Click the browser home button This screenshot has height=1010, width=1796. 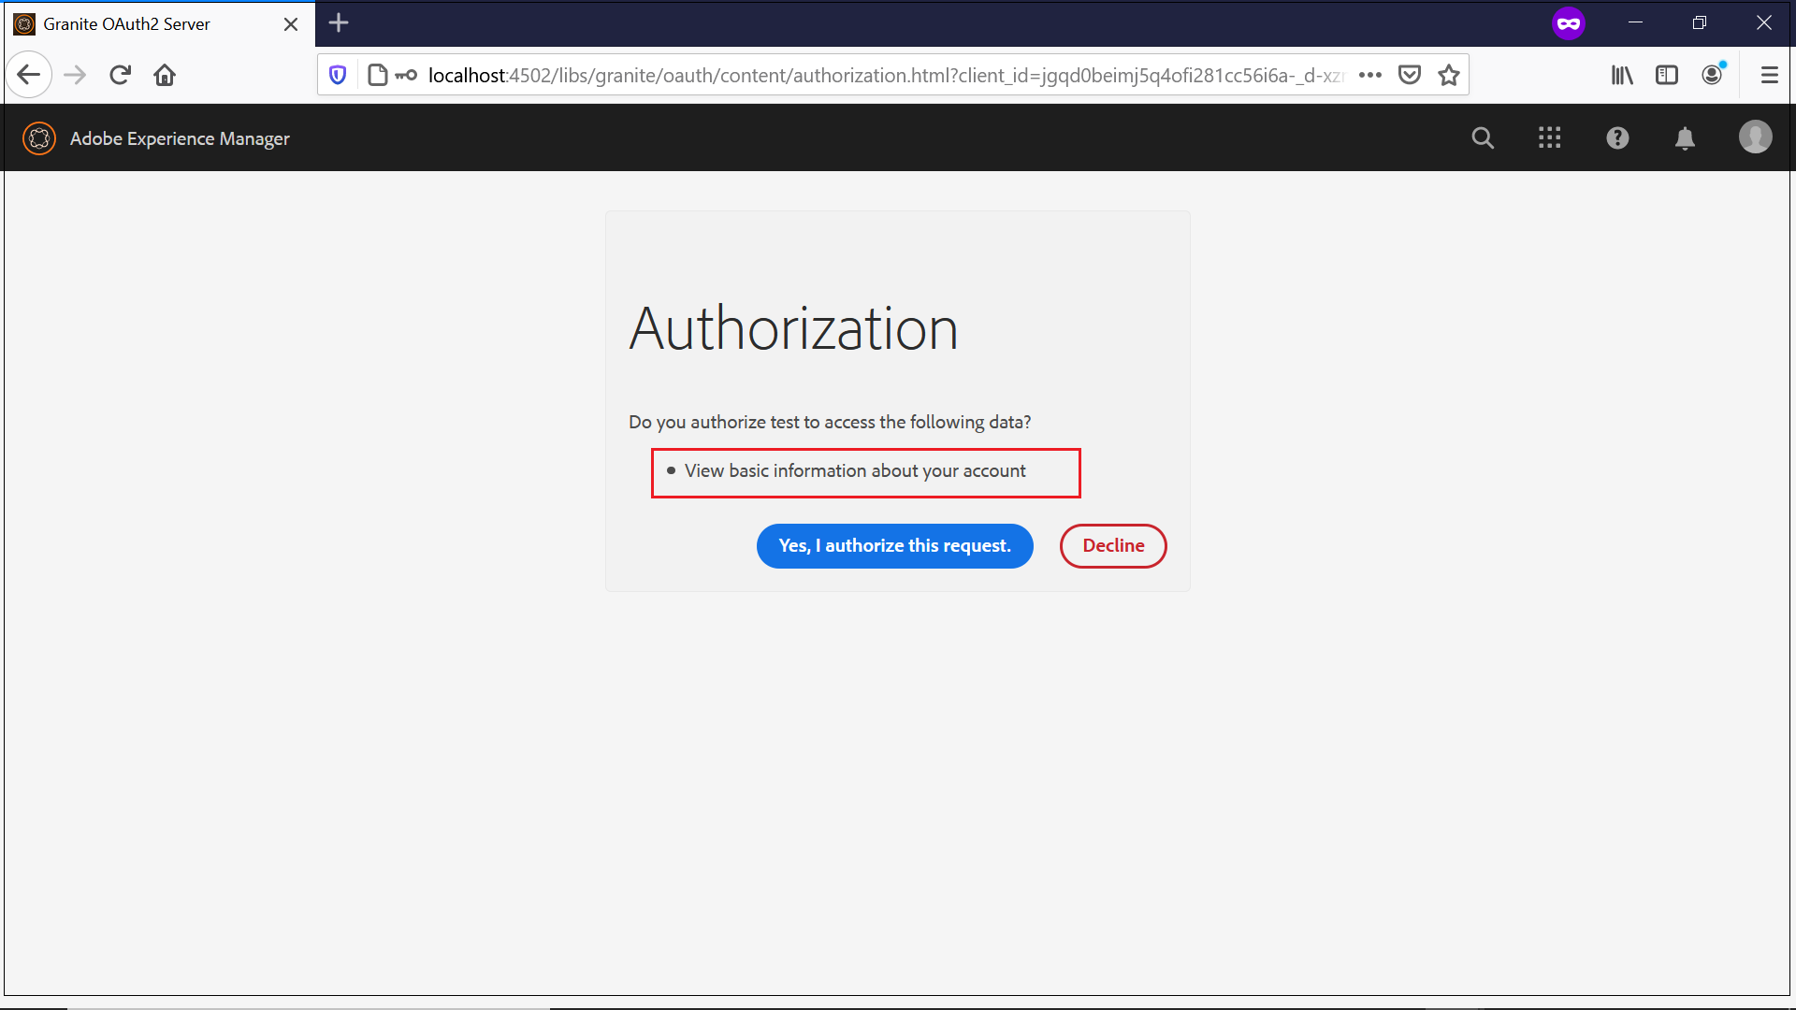tap(164, 74)
